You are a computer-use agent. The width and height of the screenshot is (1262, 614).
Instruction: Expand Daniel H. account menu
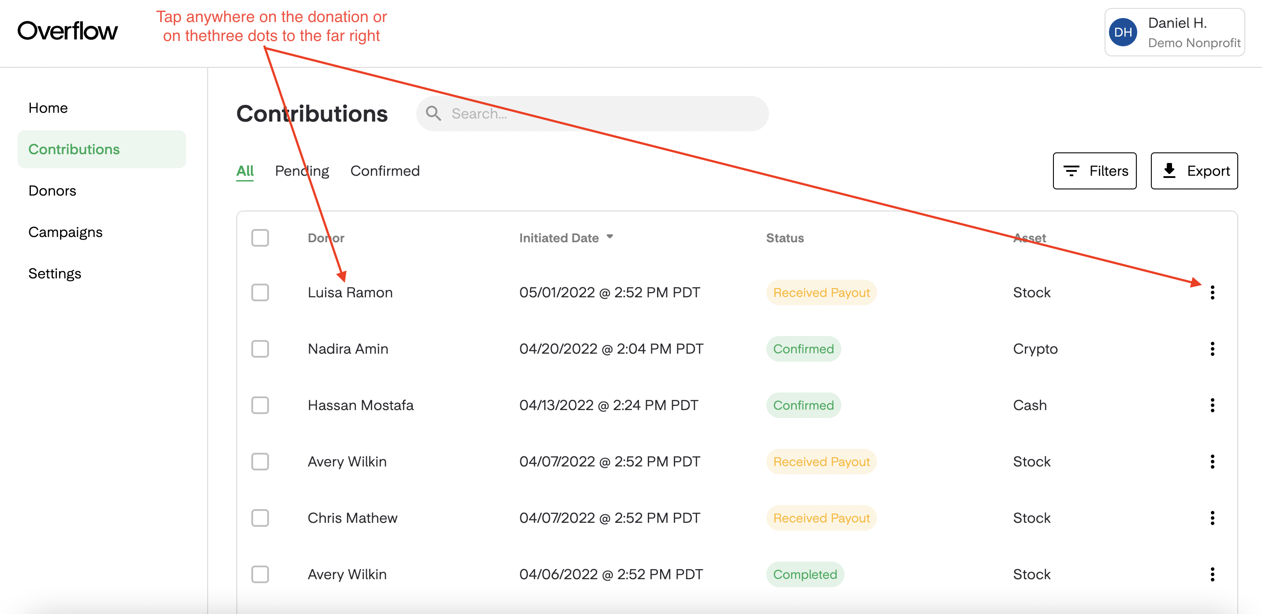[x=1174, y=32]
